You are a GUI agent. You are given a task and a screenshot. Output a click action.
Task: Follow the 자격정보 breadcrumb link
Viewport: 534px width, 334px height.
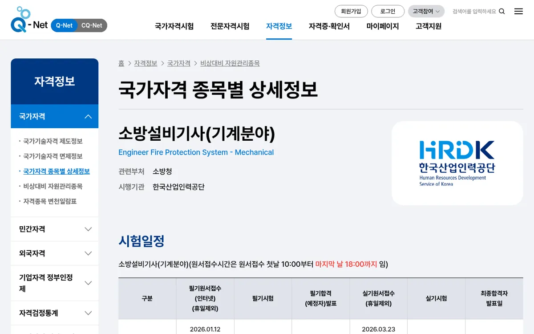[x=146, y=63]
